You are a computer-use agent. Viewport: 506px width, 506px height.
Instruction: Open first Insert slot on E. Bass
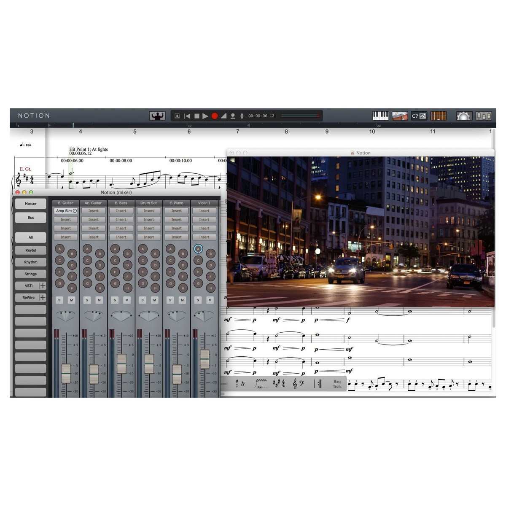pos(121,211)
